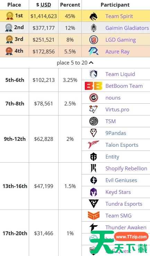Click the Team Liquid horse logo
150x256 pixels.
[x=94, y=74]
